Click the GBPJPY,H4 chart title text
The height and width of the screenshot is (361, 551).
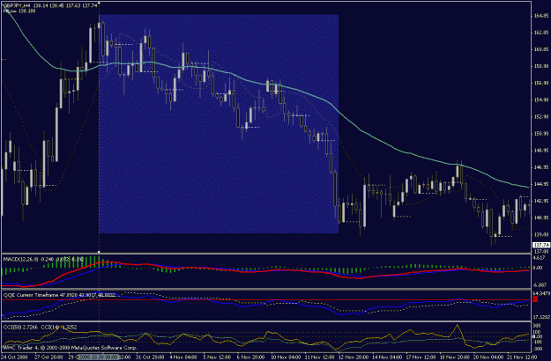coord(17,6)
